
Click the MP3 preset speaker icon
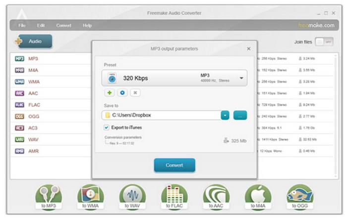[112, 78]
